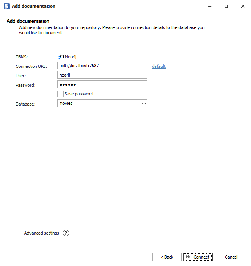
Task: Minimize the Add documentation window
Action: [208, 6]
